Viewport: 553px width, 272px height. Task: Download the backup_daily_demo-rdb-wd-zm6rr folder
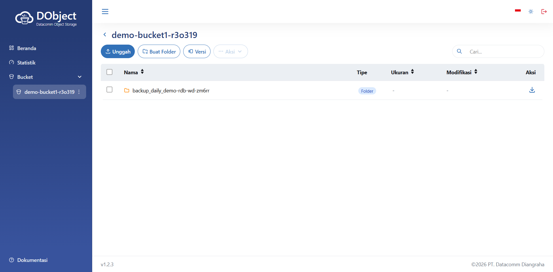coord(532,90)
